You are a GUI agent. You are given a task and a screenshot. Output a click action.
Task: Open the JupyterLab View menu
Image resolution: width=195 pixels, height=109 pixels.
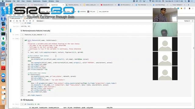(19, 15)
